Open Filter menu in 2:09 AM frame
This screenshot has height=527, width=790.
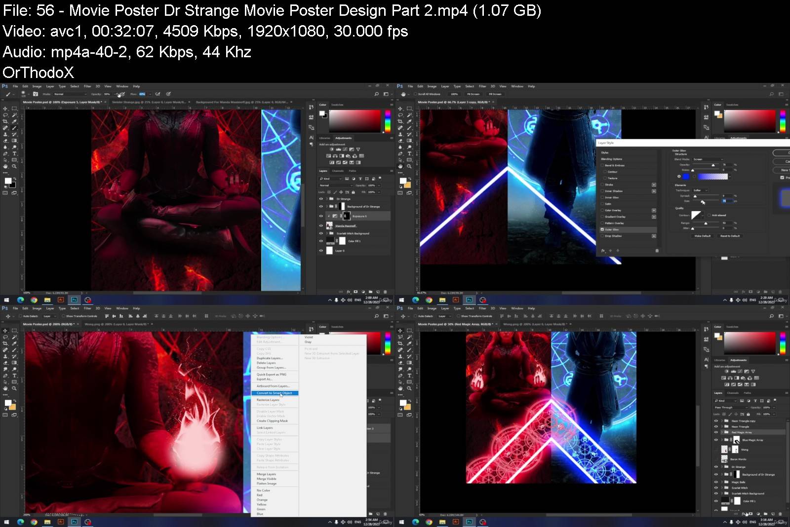[x=87, y=86]
